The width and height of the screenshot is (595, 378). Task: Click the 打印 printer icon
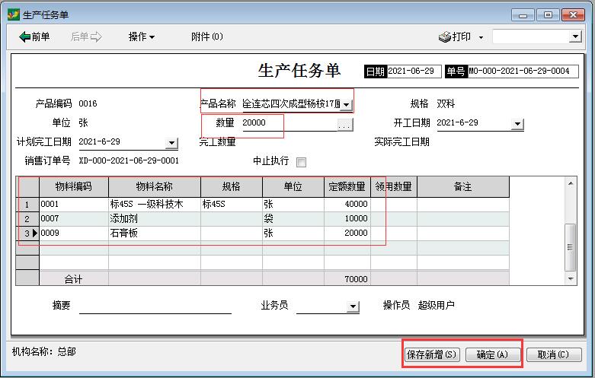(444, 37)
